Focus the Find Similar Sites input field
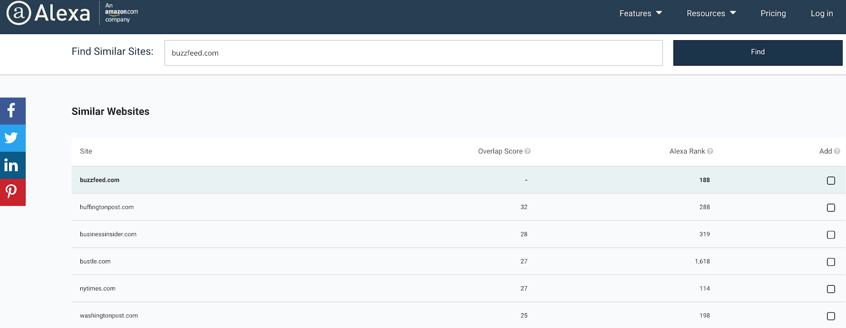The height and width of the screenshot is (328, 846). coord(413,53)
